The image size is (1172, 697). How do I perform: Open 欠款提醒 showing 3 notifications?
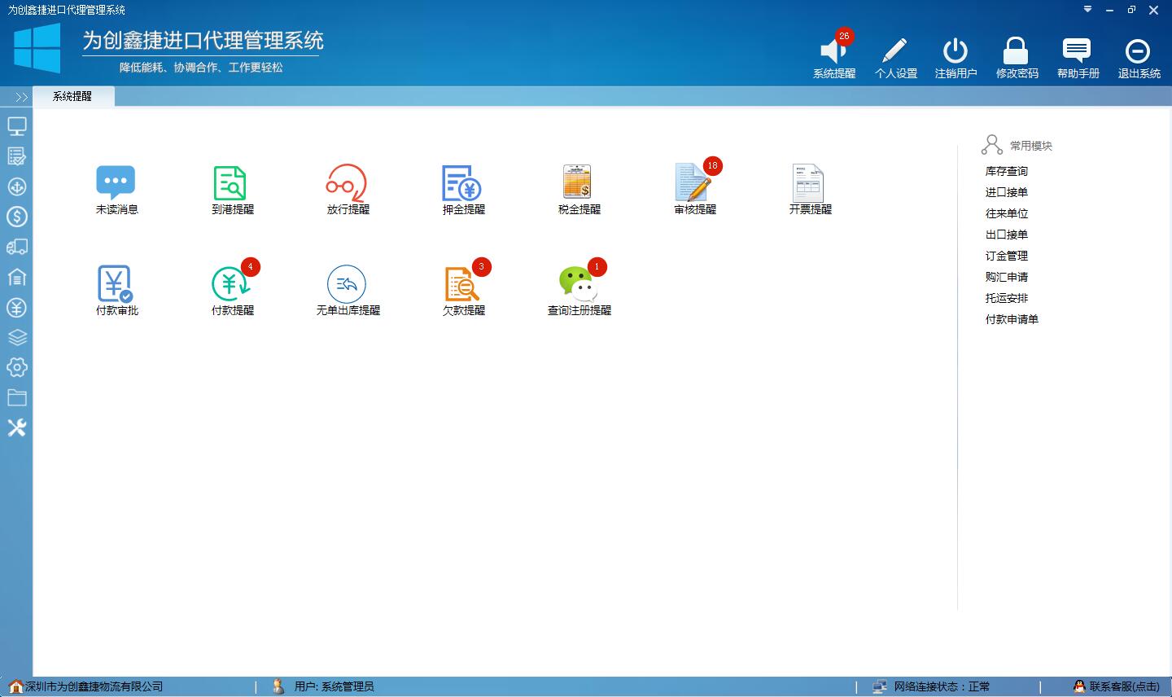pyautogui.click(x=461, y=283)
